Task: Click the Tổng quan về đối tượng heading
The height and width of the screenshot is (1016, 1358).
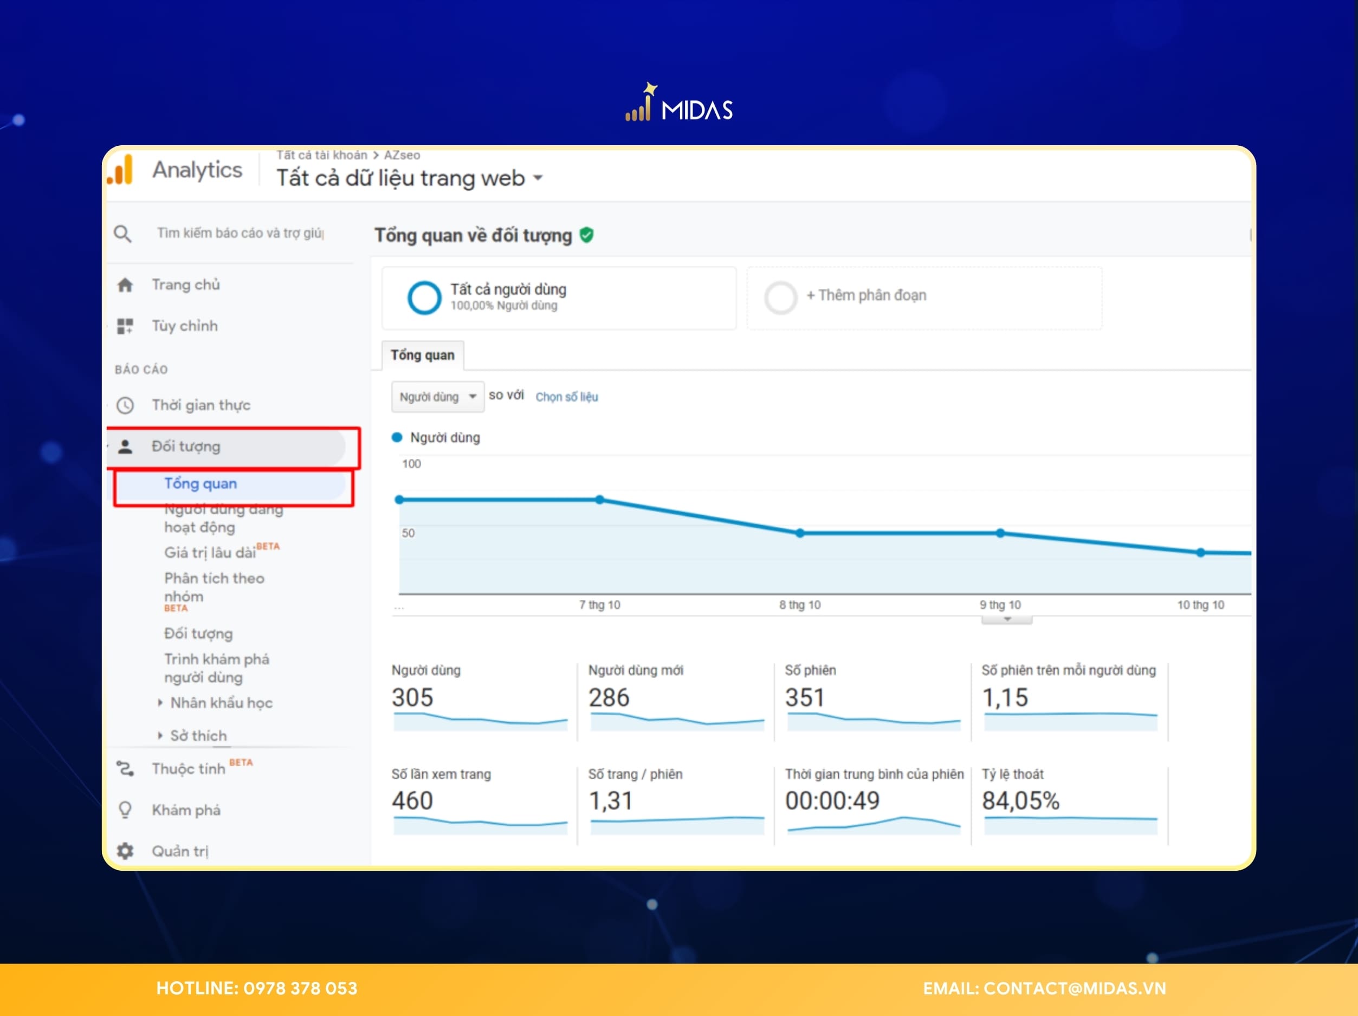Action: coord(473,235)
